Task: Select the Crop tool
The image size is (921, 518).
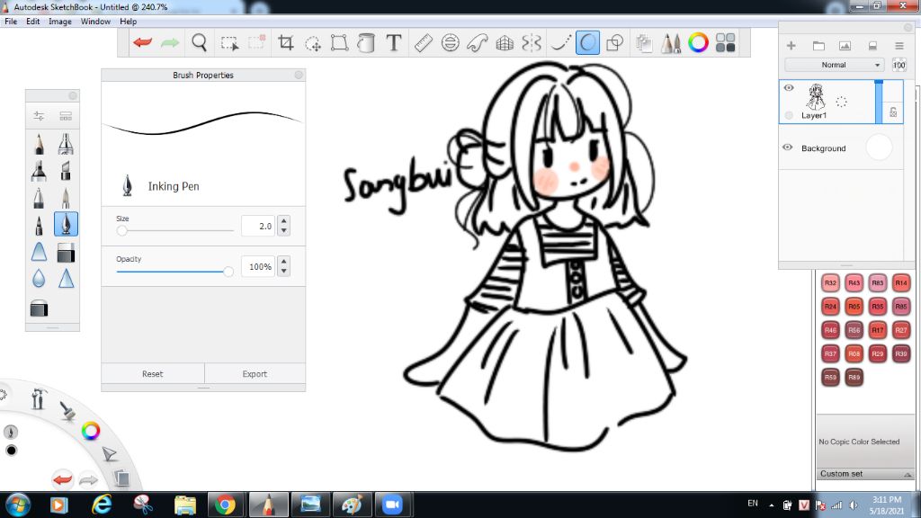Action: pos(285,43)
